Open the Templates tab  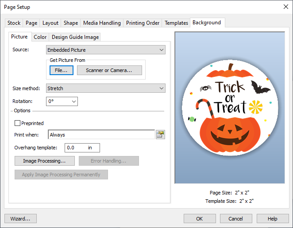[x=176, y=23]
